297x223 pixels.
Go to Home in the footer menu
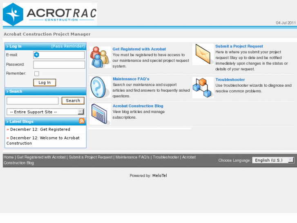pos(9,157)
